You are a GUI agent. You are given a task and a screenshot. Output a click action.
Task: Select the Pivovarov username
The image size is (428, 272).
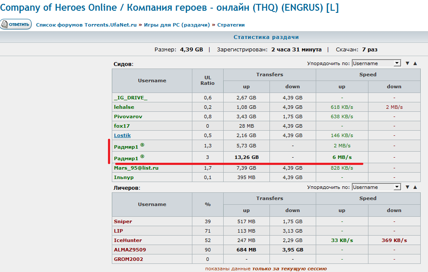click(x=128, y=117)
